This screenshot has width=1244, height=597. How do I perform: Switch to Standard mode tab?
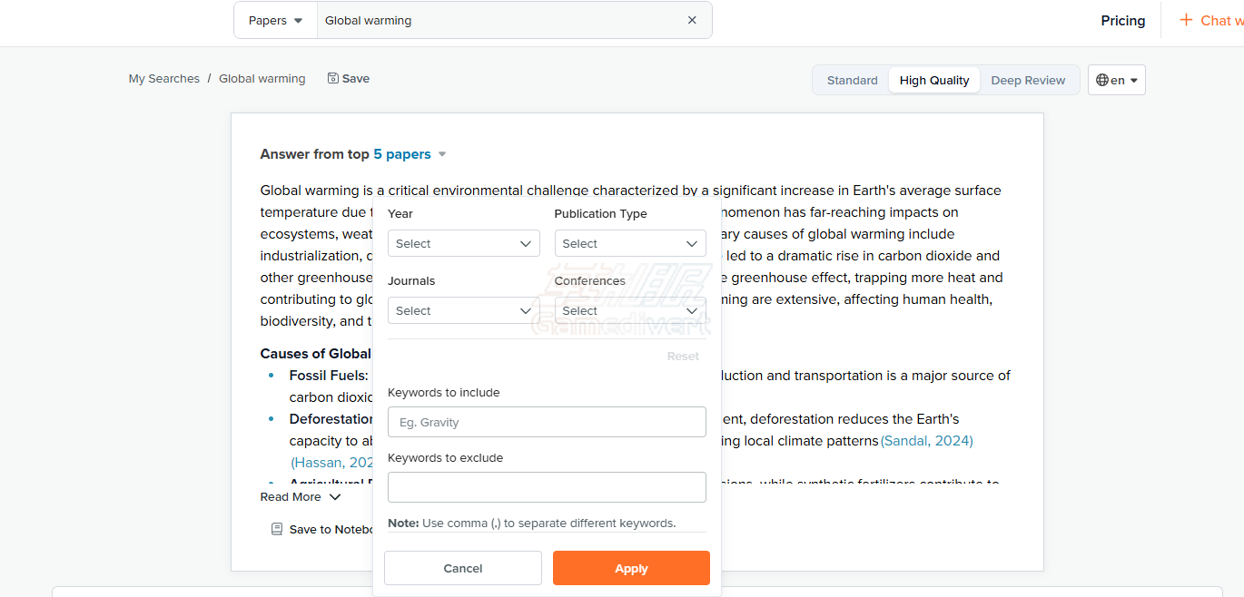point(852,80)
